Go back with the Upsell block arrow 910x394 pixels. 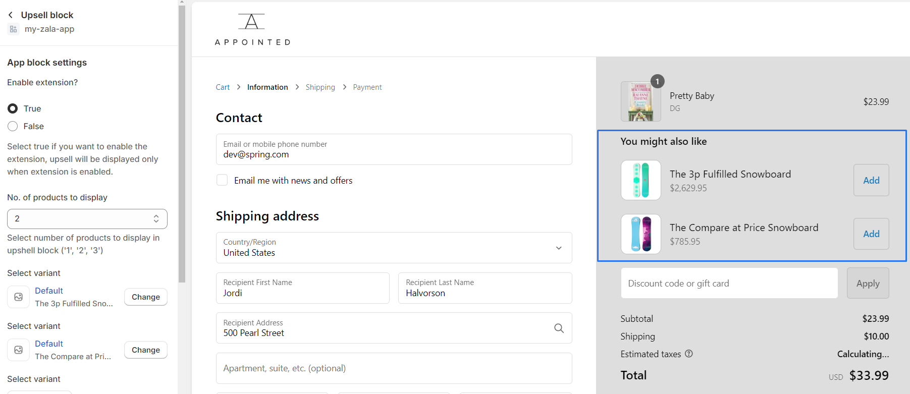11,15
